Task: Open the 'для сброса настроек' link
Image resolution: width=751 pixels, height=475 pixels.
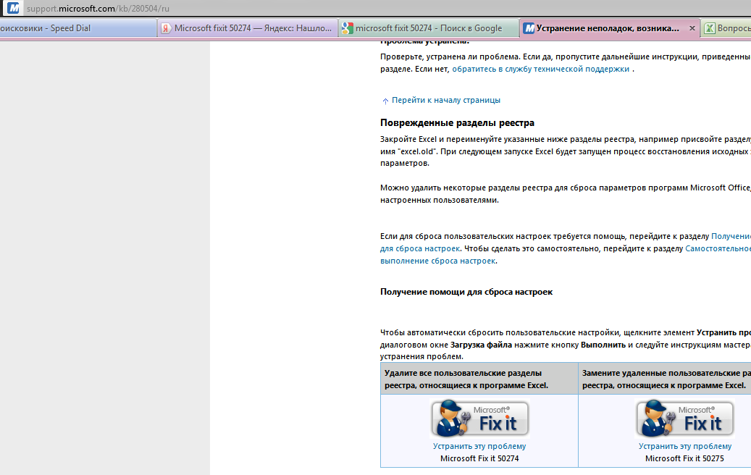Action: point(420,248)
